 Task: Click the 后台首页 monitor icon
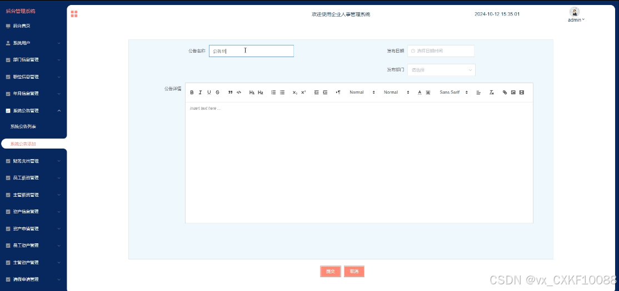[8, 26]
